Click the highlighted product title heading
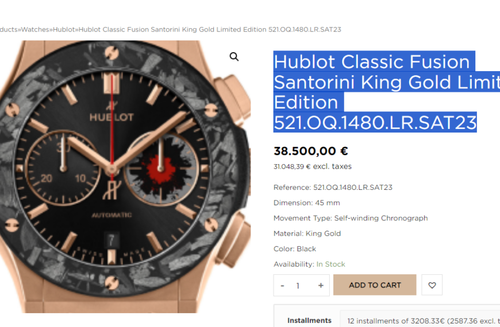Viewport: 500px width, 327px height. coord(386,92)
